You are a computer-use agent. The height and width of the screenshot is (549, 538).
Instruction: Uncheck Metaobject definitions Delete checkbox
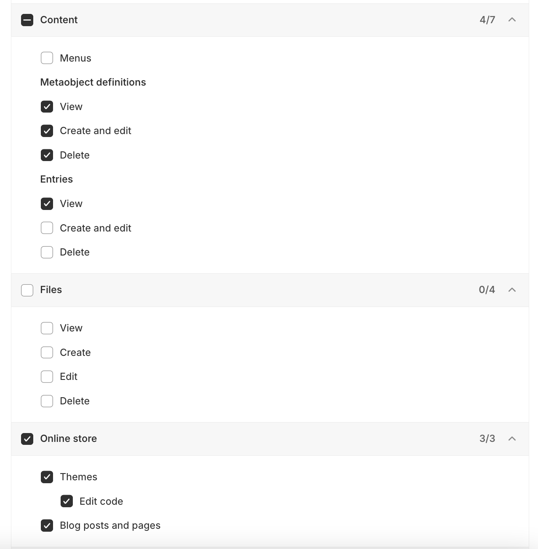tap(47, 155)
